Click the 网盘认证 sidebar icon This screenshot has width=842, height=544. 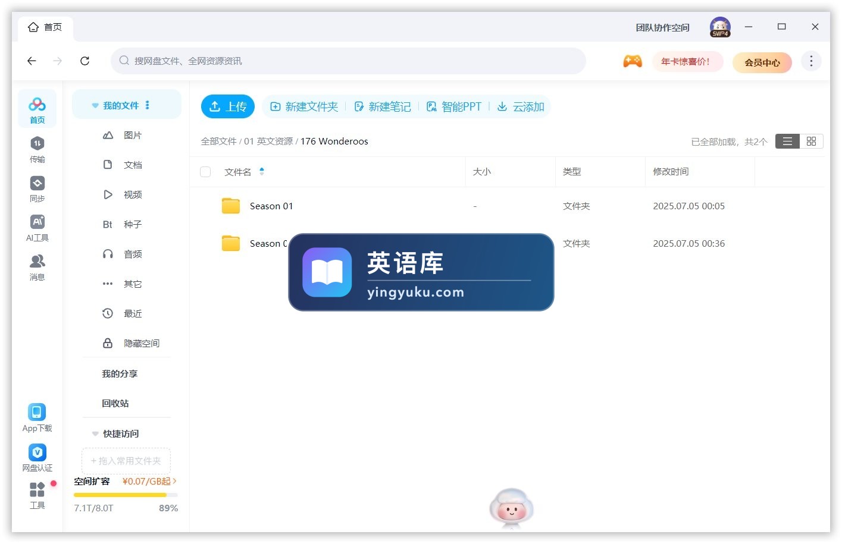(37, 457)
